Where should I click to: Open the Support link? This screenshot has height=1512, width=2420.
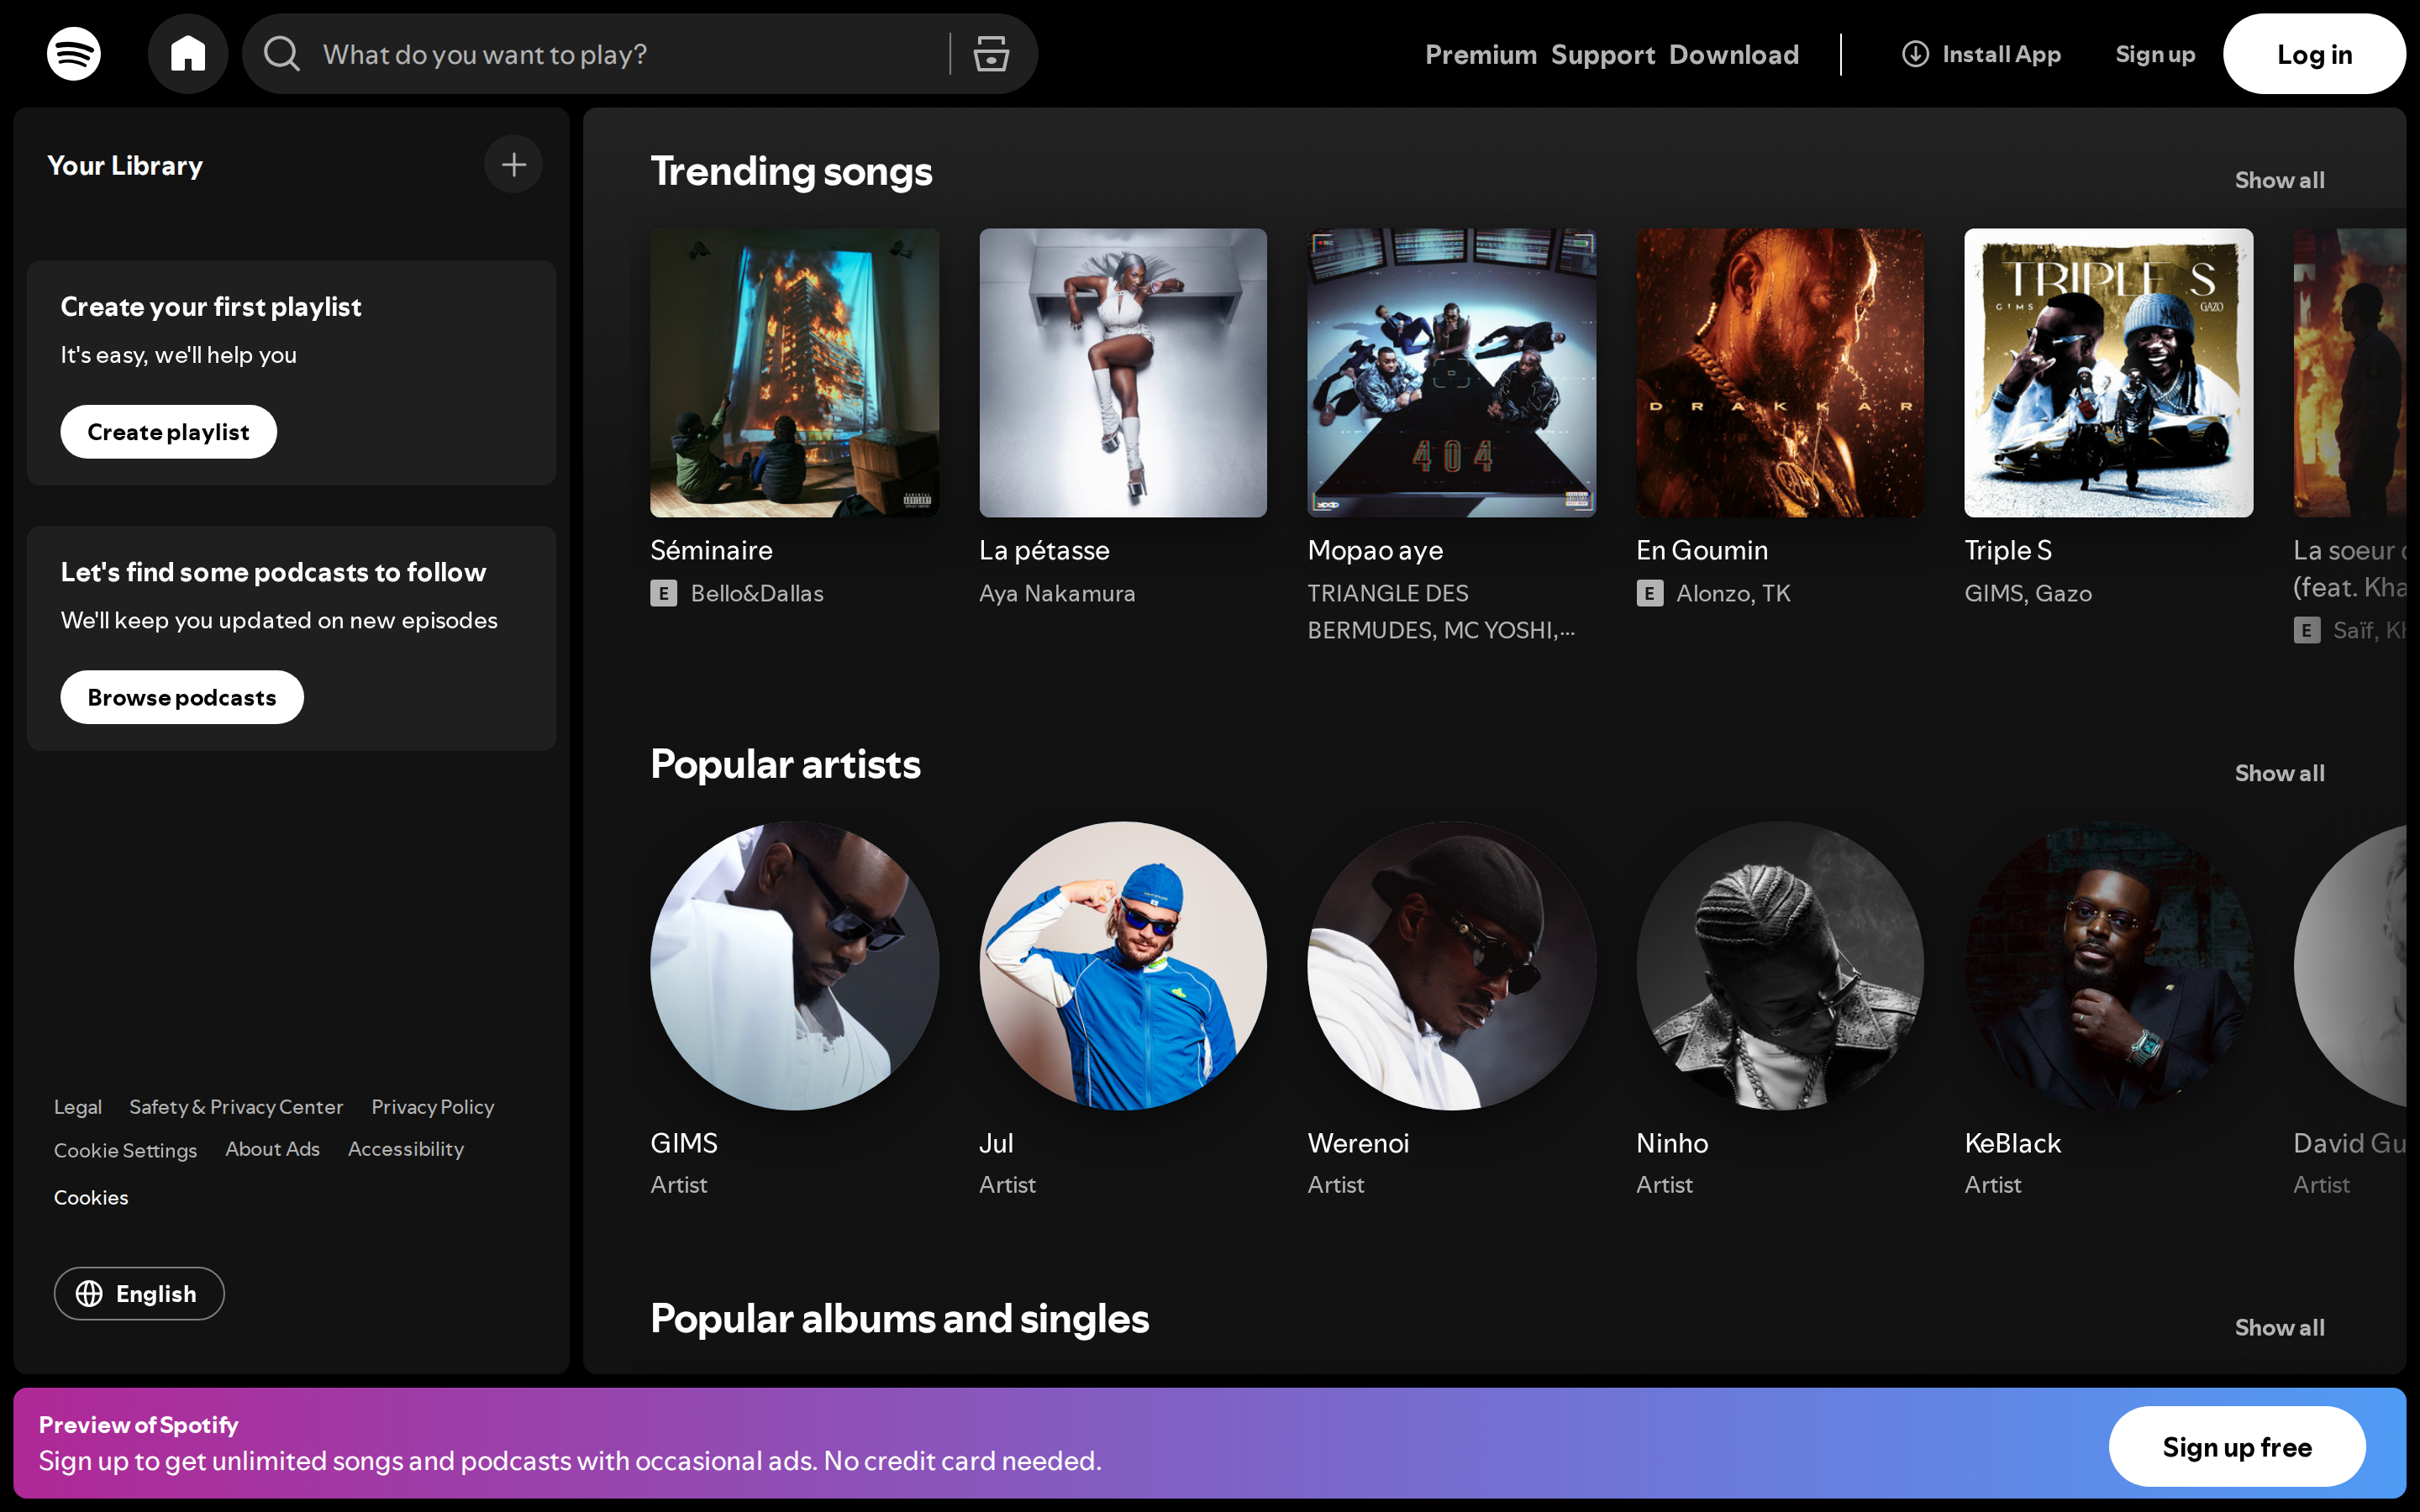coord(1603,54)
